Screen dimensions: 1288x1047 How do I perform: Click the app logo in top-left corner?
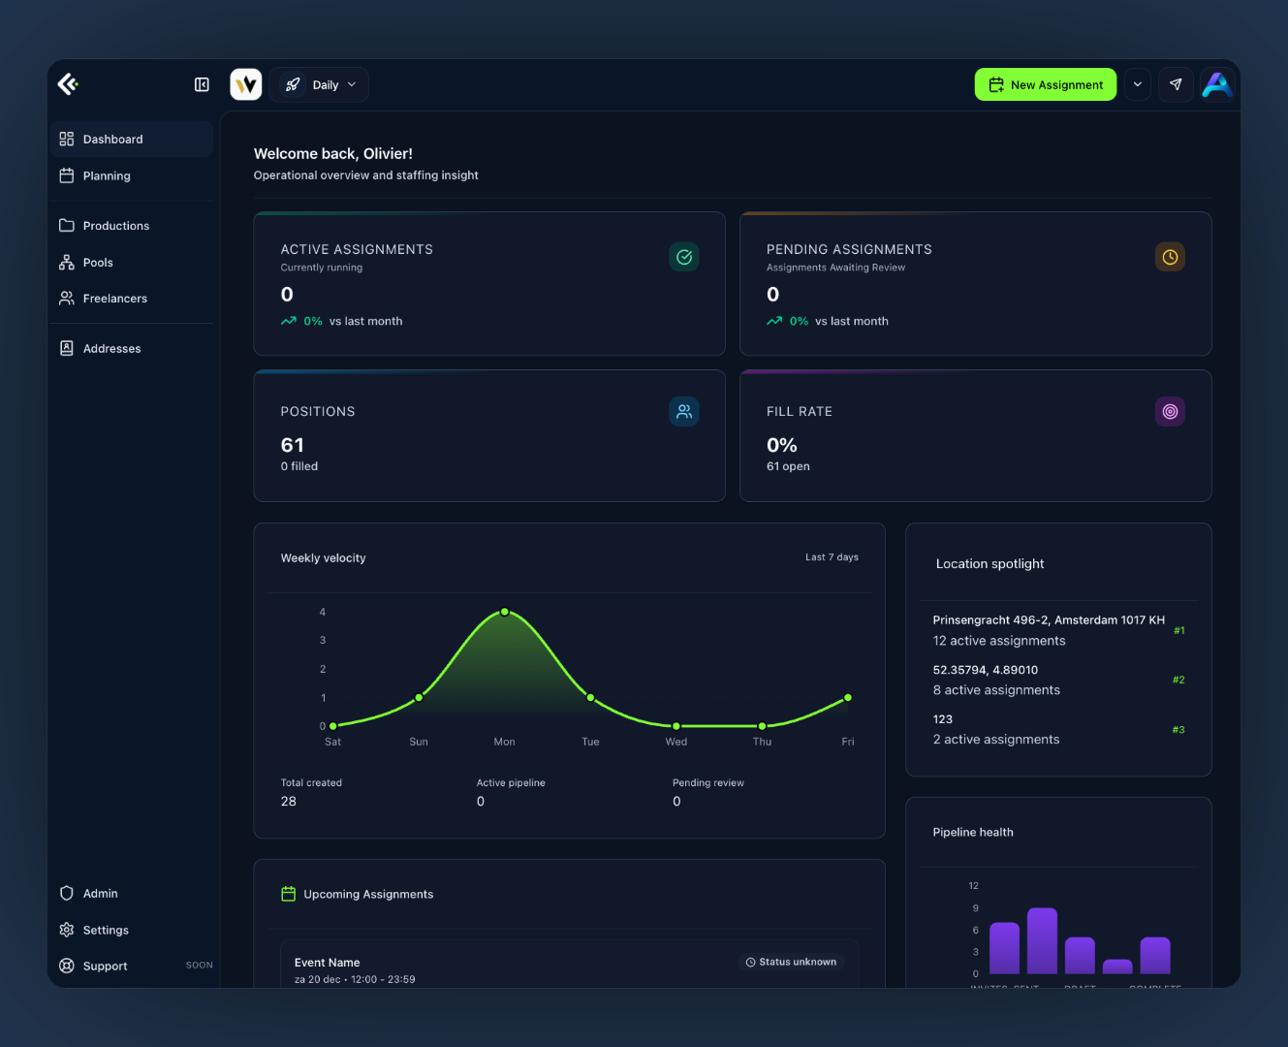tap(68, 84)
